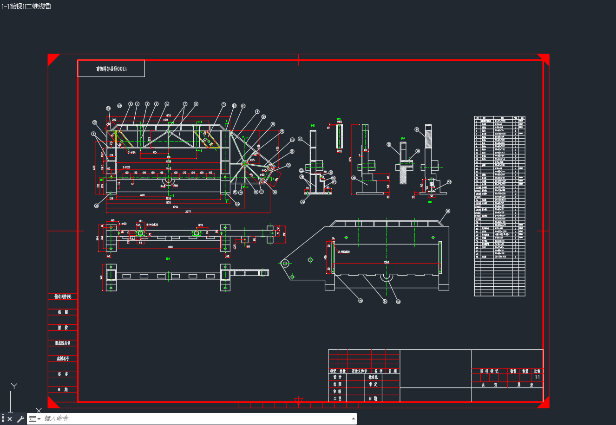This screenshot has width=616, height=425.
Task: Select the 第 张 sheet number text
Action: [525, 385]
